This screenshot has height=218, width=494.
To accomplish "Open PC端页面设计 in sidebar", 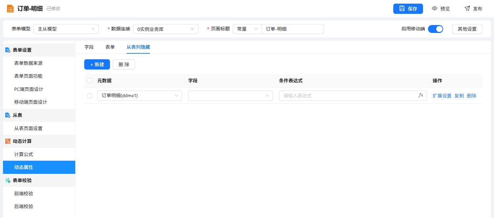I will (39, 89).
